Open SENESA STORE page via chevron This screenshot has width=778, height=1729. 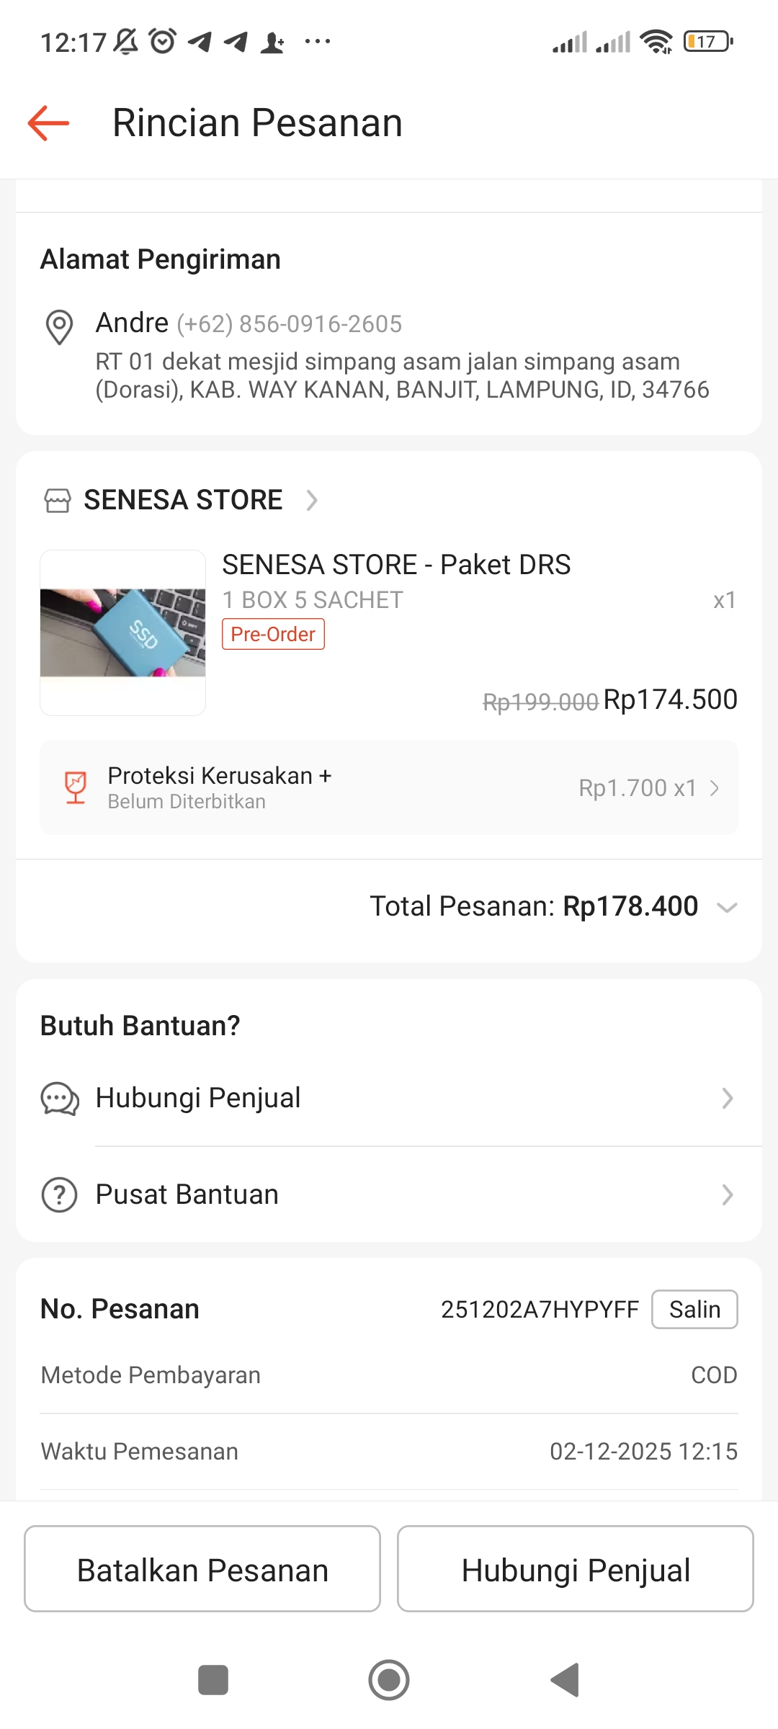(312, 500)
